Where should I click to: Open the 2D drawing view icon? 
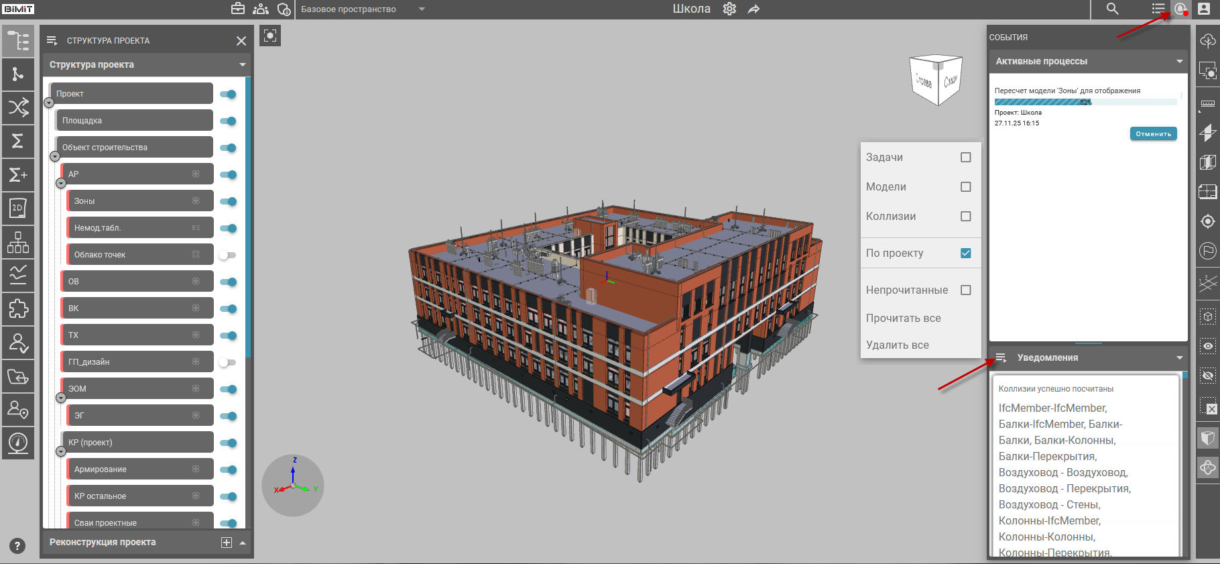pyautogui.click(x=18, y=208)
